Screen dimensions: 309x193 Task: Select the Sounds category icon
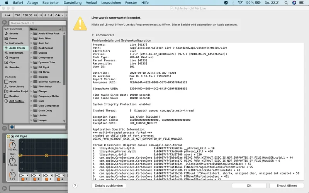click(6, 34)
